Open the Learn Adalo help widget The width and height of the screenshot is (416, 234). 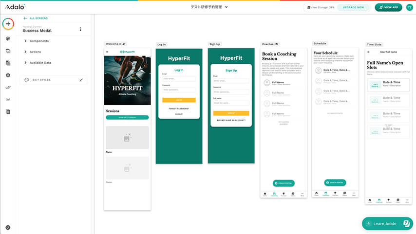pos(388,223)
